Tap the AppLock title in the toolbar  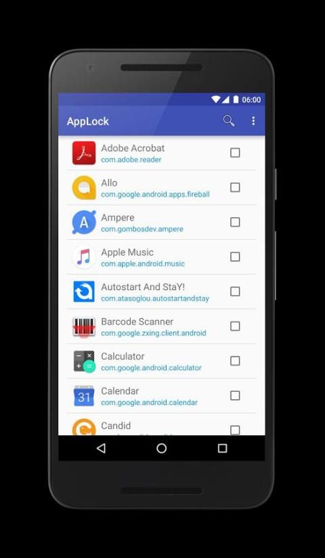[88, 121]
